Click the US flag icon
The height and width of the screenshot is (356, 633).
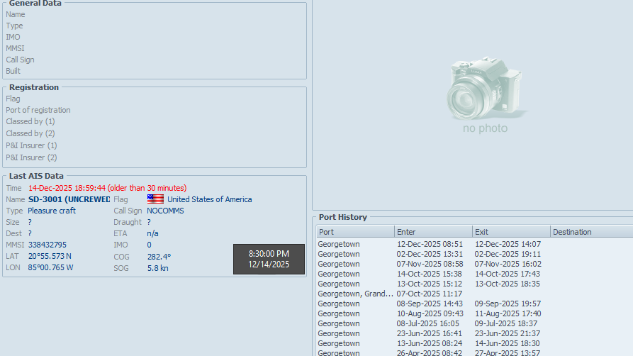pyautogui.click(x=155, y=199)
